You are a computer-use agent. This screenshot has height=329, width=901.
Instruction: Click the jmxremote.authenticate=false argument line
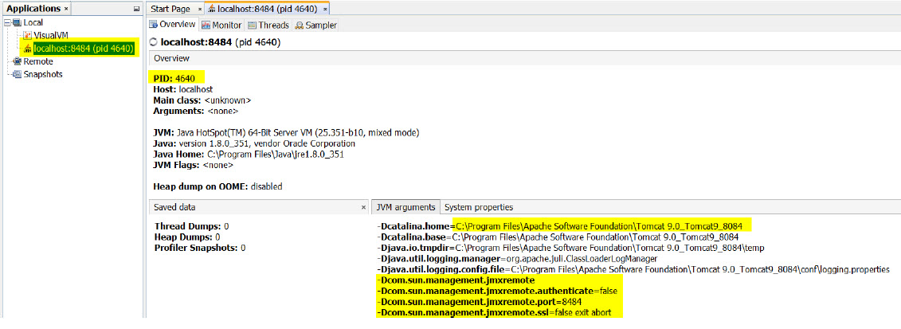coord(499,291)
